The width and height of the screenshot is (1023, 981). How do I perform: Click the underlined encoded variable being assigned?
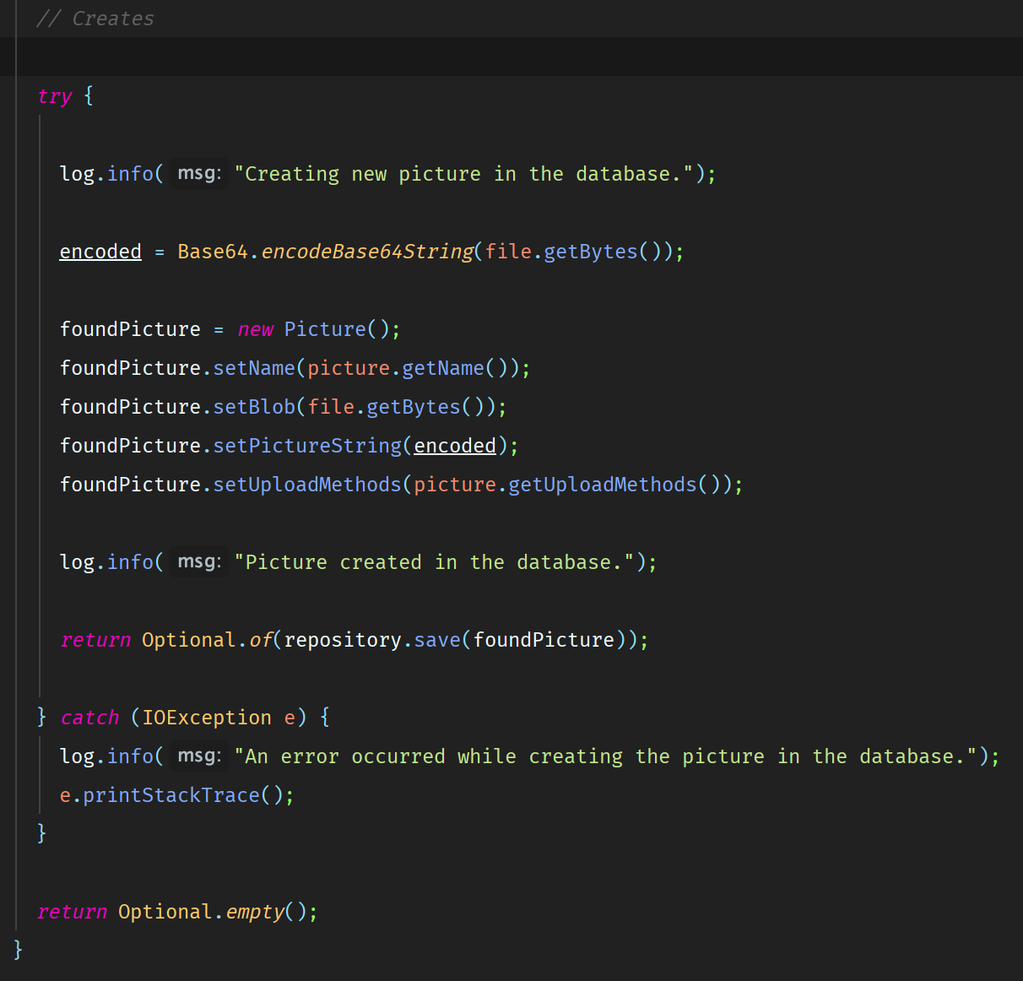click(100, 252)
